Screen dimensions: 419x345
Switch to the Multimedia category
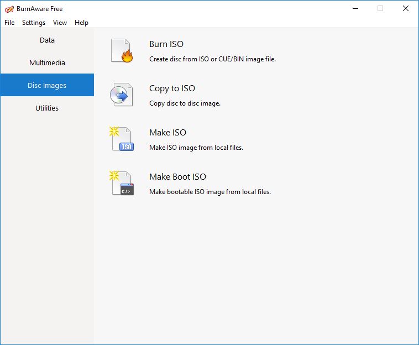pyautogui.click(x=47, y=62)
